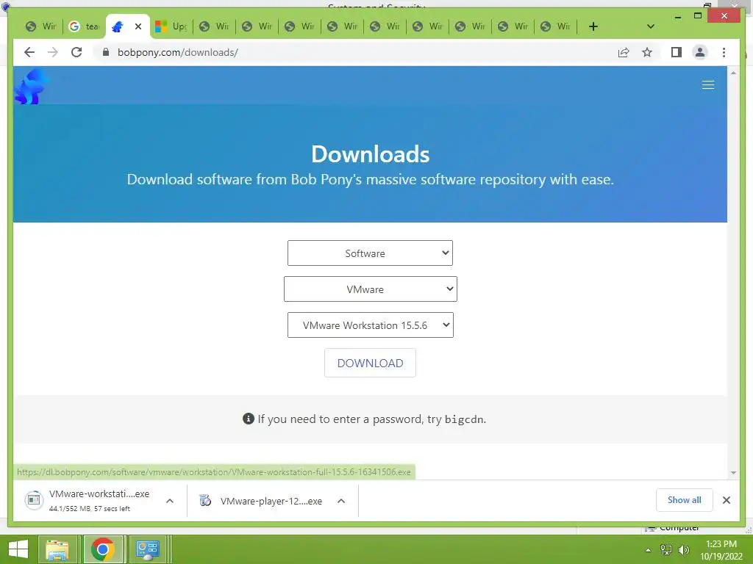Expand options for VMware-workstation download
The image size is (753, 564).
pos(170,501)
